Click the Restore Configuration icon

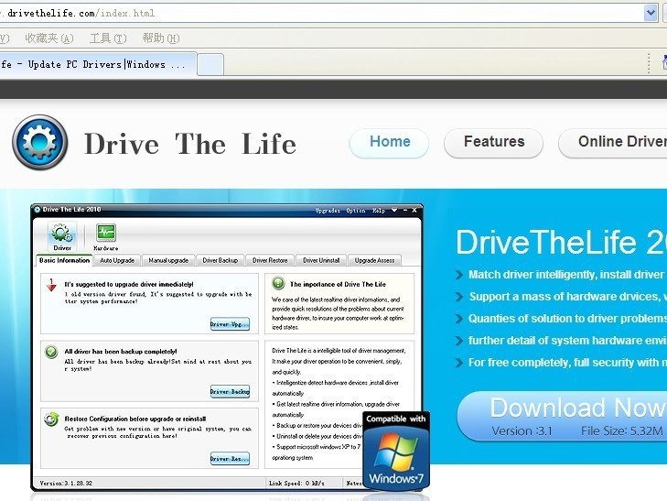coord(51,419)
